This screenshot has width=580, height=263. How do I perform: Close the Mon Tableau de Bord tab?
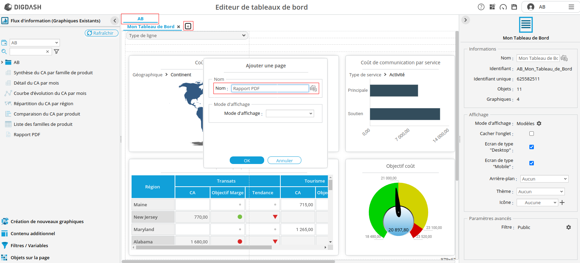tap(178, 27)
